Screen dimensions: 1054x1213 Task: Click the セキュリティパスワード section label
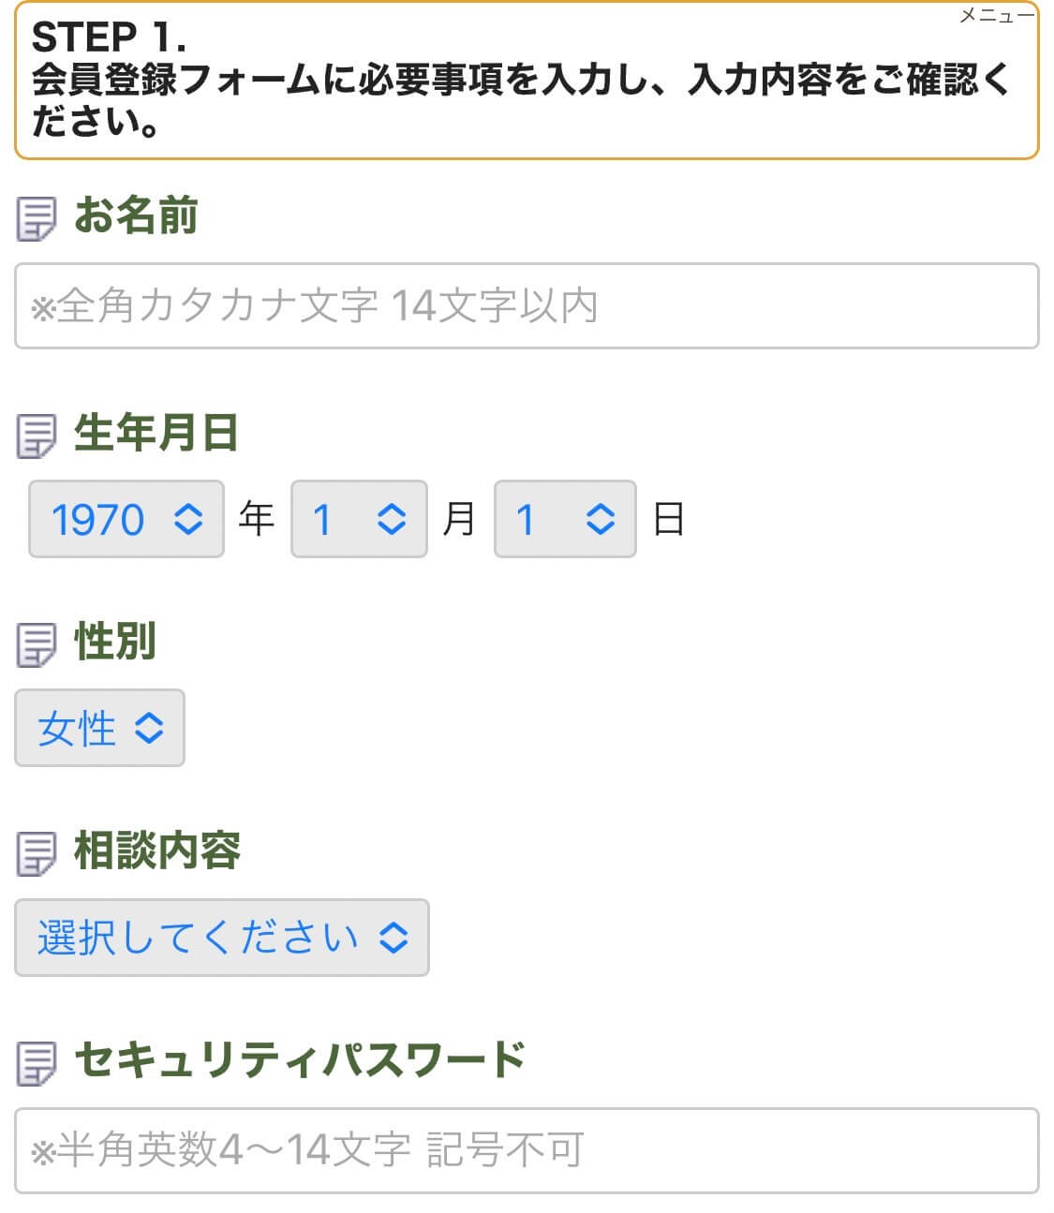300,1059
